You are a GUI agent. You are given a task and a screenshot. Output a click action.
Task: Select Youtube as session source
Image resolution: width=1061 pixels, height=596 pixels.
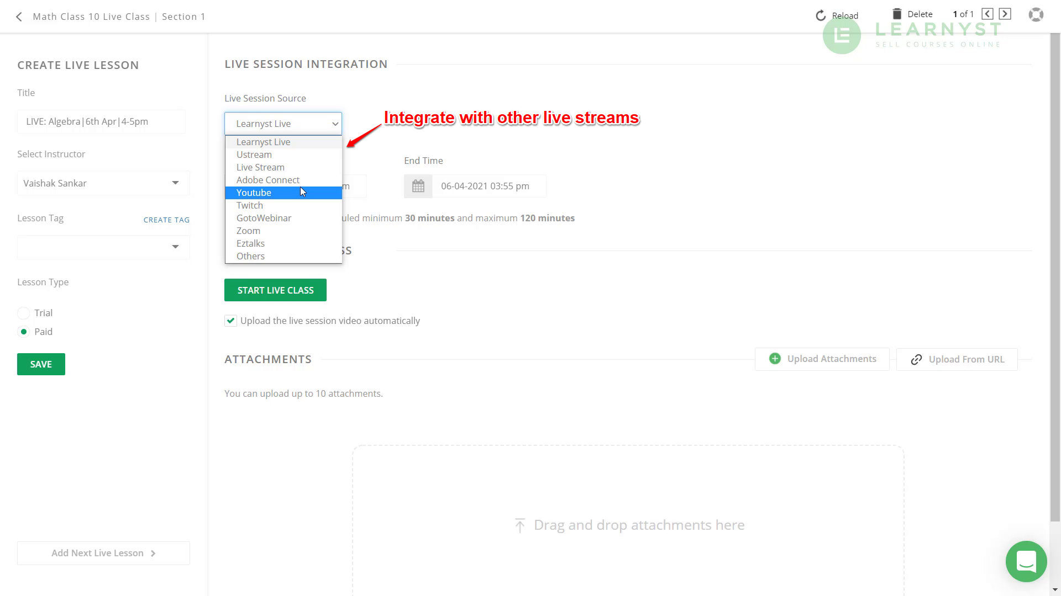tap(283, 193)
